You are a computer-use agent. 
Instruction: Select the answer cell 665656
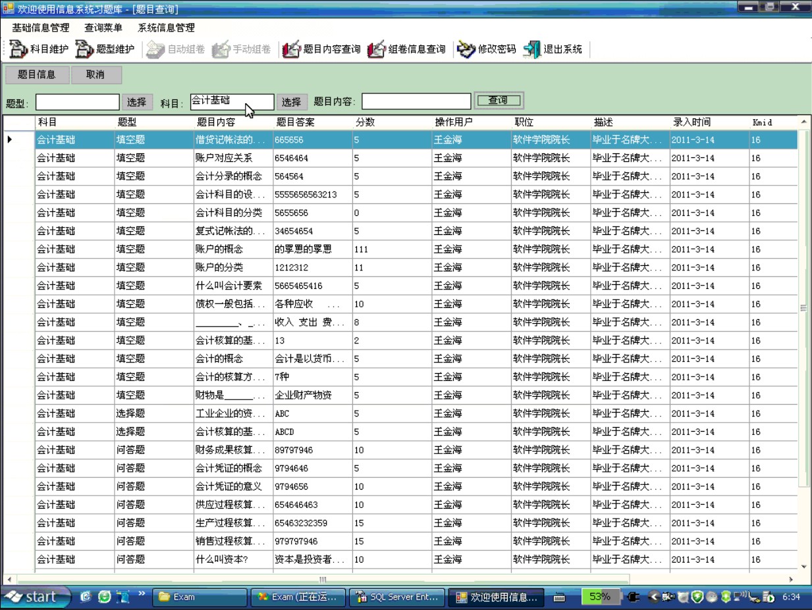(312, 140)
